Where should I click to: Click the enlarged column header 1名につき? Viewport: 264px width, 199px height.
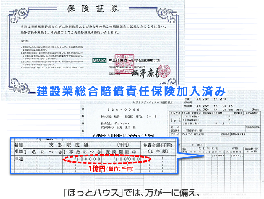point(43,152)
